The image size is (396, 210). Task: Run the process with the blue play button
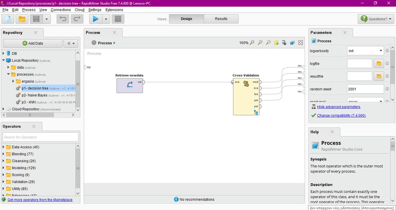(x=96, y=19)
